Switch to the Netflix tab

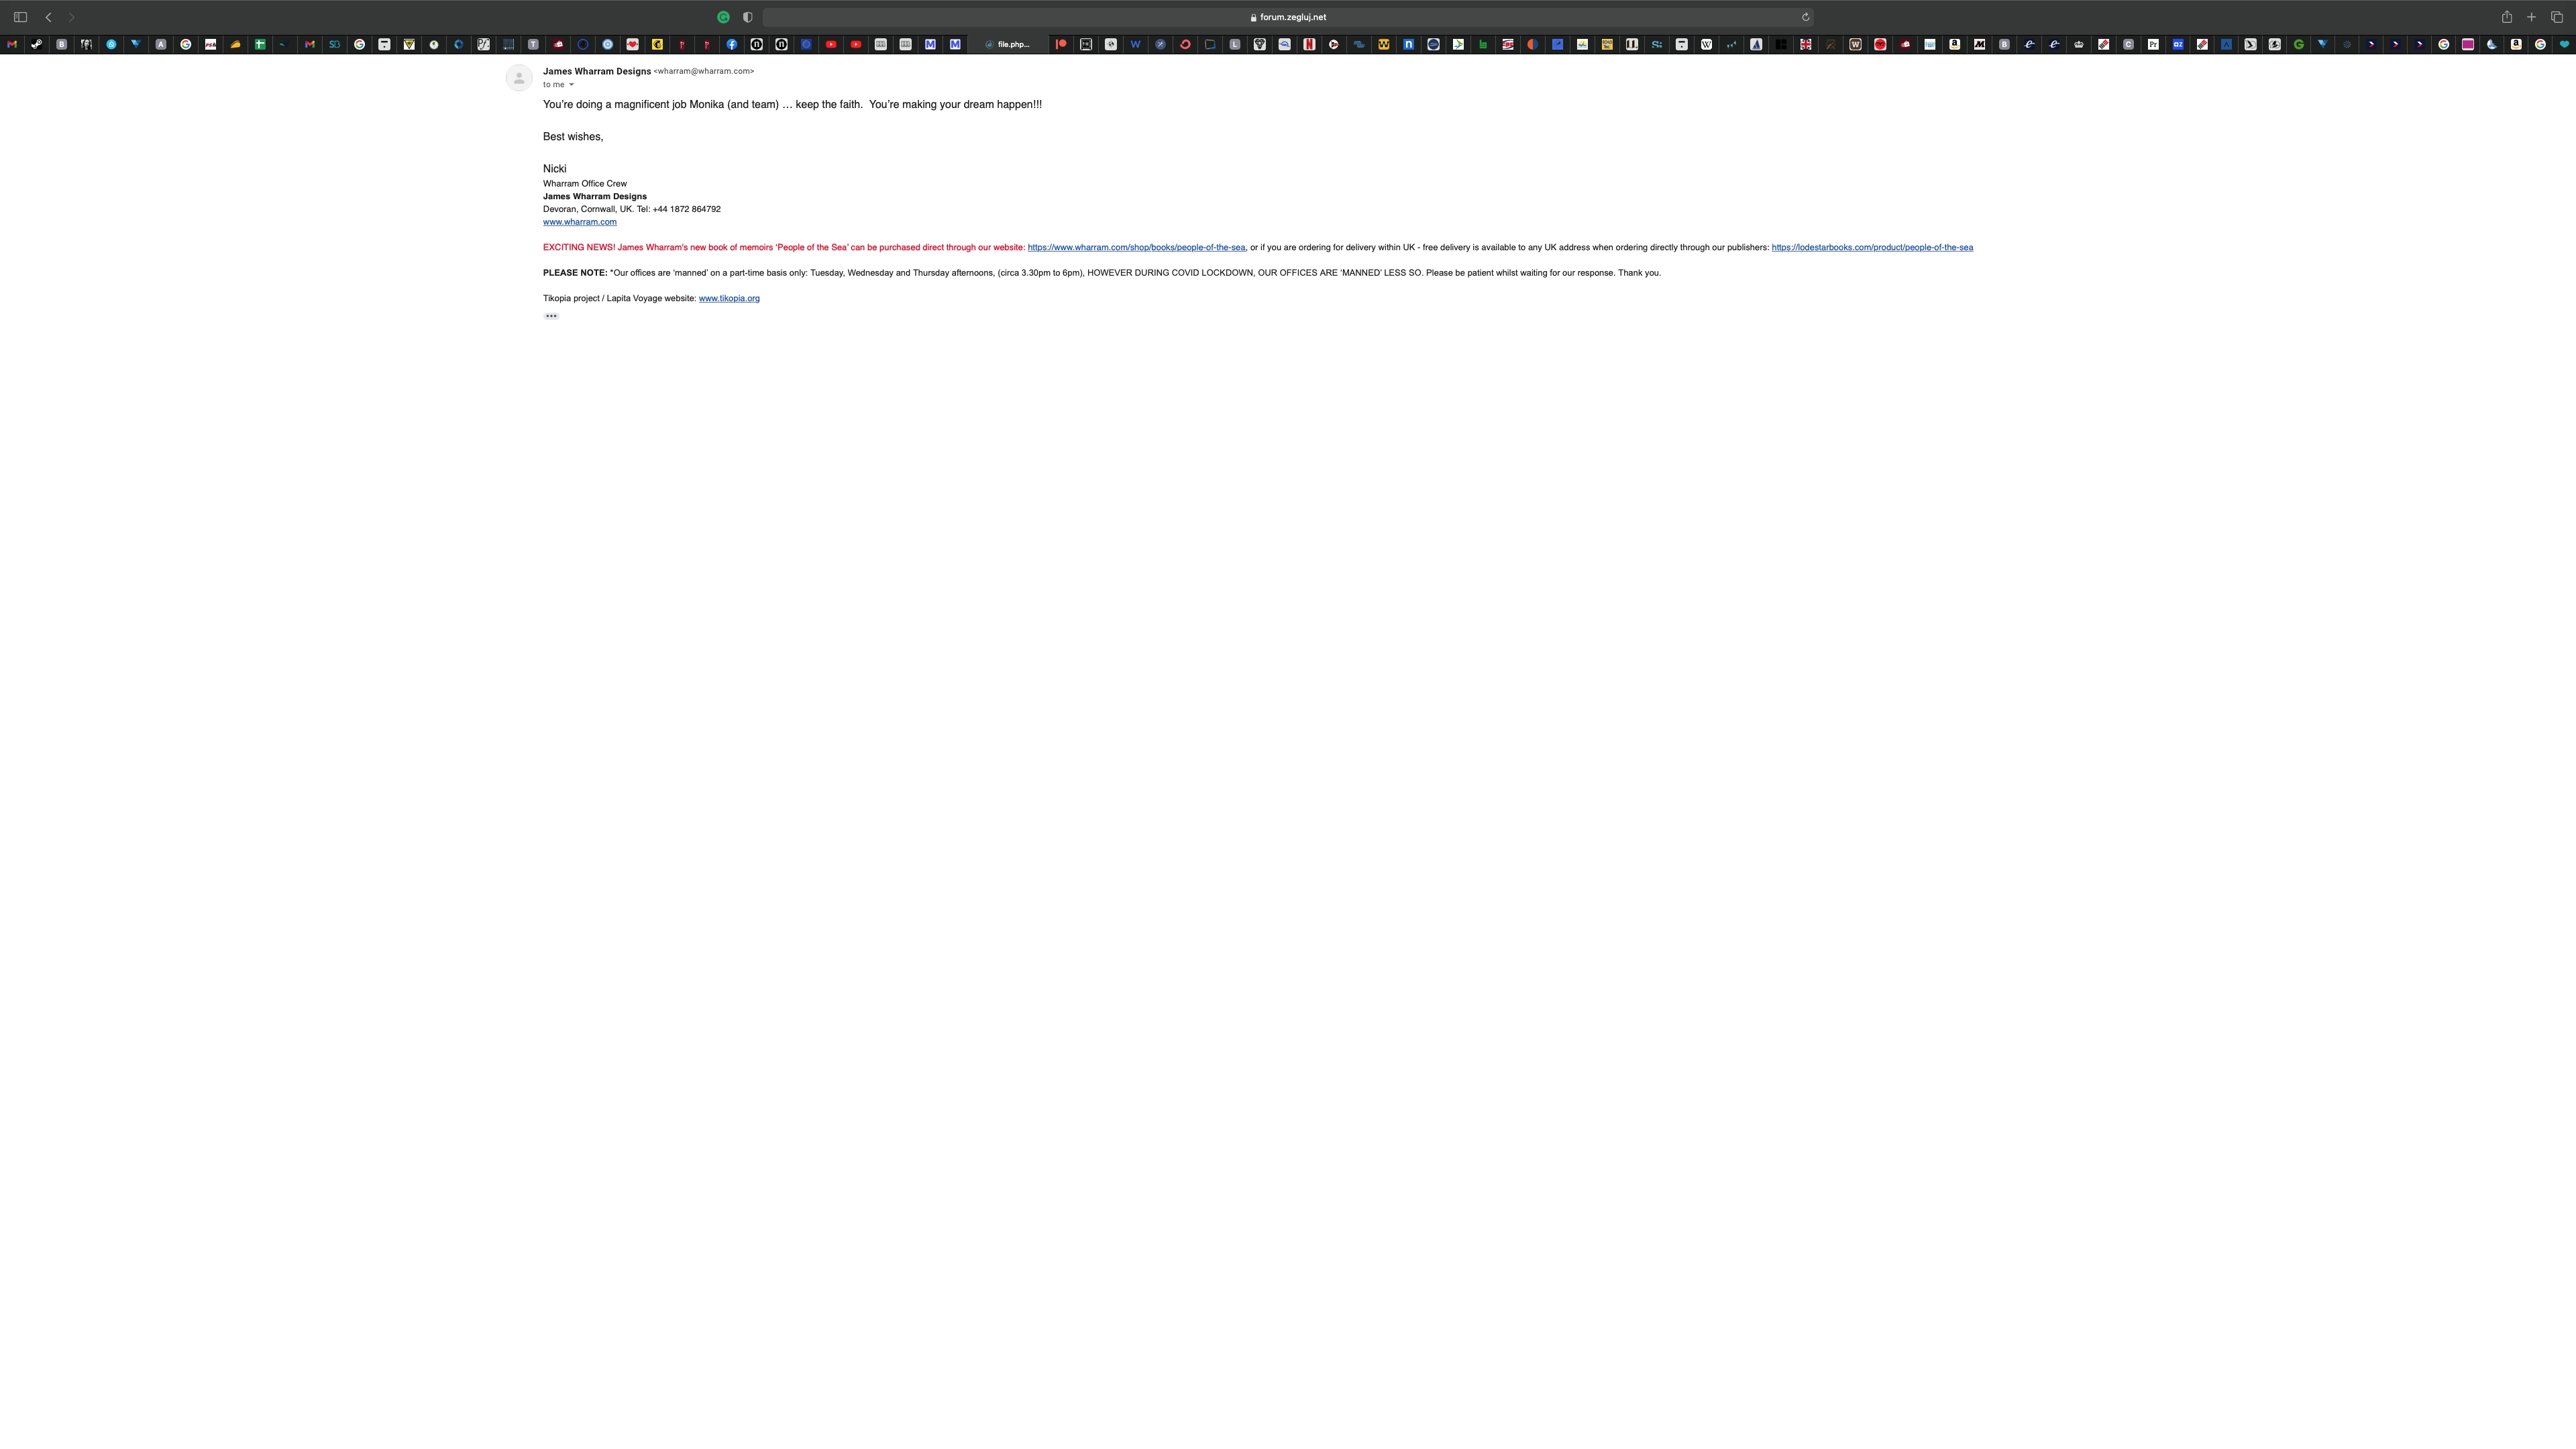[1309, 44]
